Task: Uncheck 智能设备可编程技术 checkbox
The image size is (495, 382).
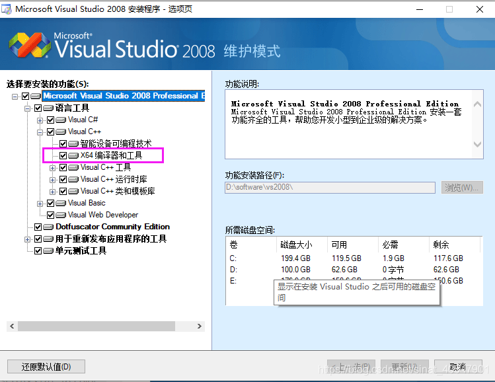Action: pyautogui.click(x=63, y=144)
